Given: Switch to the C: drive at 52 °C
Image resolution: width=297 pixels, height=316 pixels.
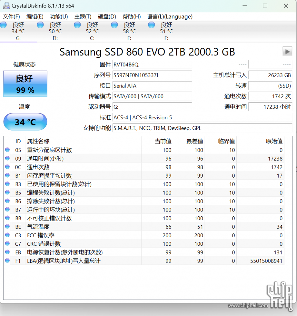Looking at the screenshot, I should click(92, 31).
